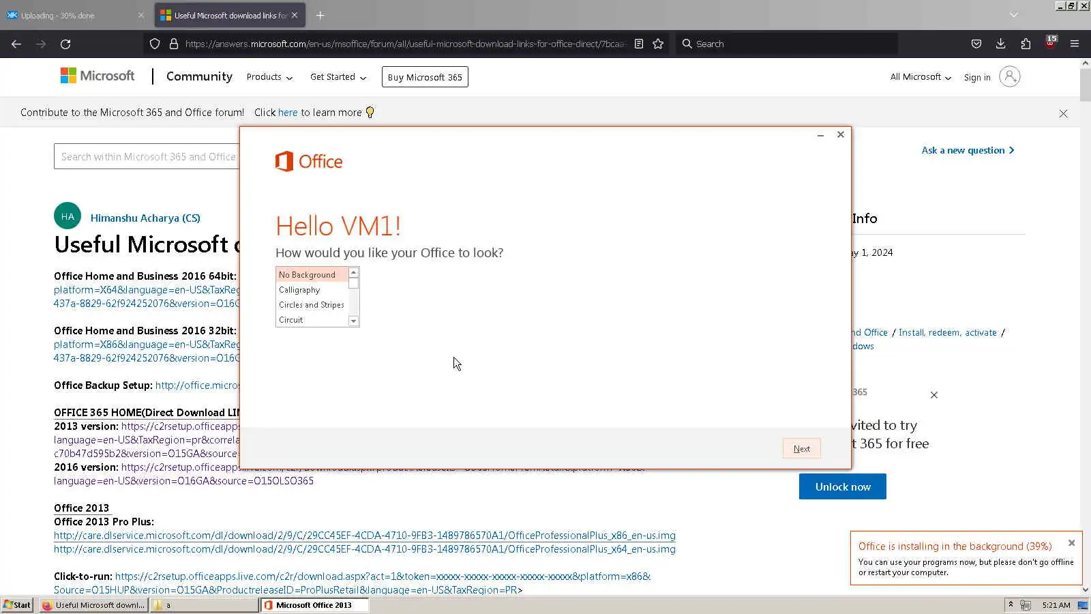The image size is (1091, 614).
Task: Click Next in the Office dialog
Action: (x=802, y=448)
